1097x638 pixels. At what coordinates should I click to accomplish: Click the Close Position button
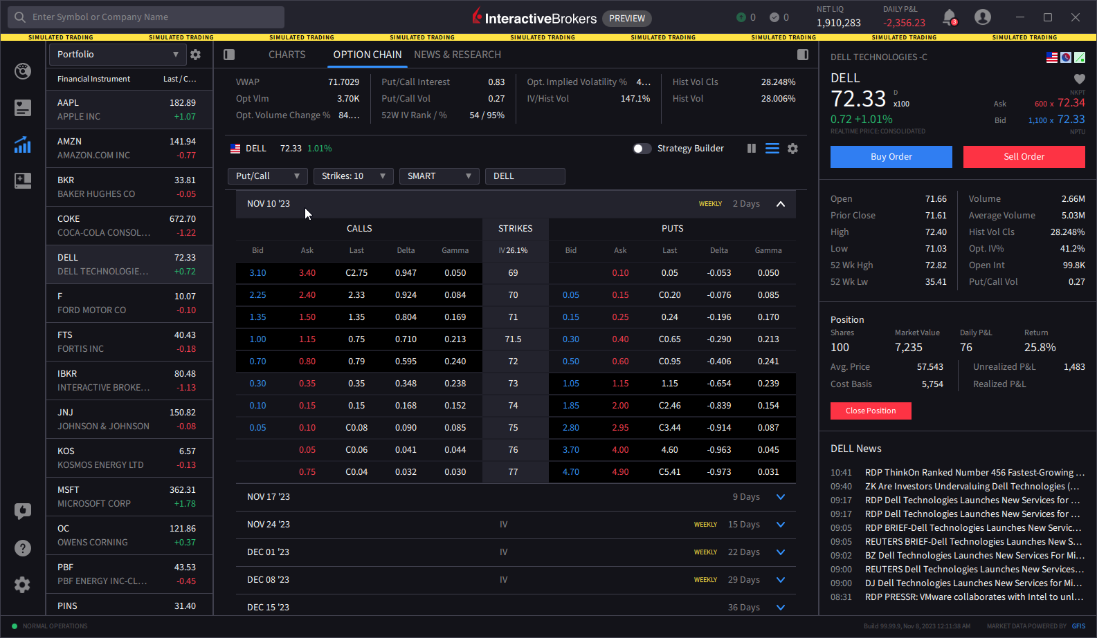click(x=870, y=411)
